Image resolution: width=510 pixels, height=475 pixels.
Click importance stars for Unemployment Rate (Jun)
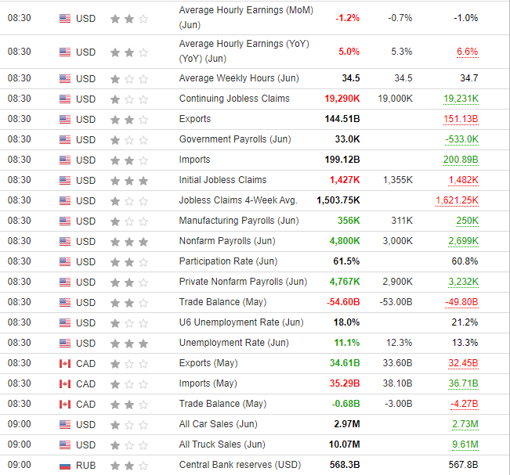(x=129, y=344)
